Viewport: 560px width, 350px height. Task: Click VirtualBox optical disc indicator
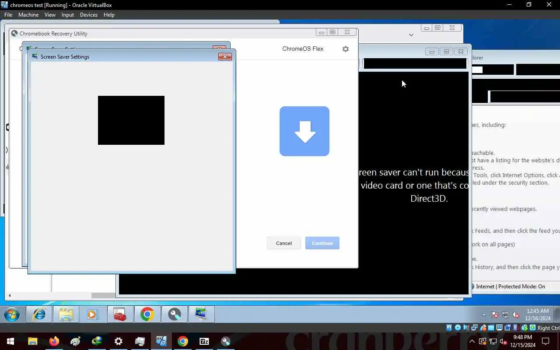458,328
